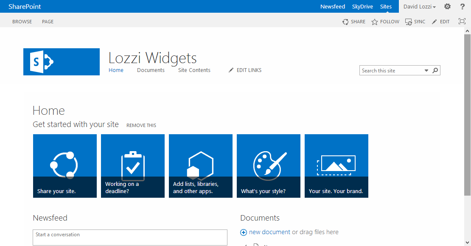Screen dimensions: 471x246
Task: Click the EDIT LINKS button
Action: click(245, 70)
